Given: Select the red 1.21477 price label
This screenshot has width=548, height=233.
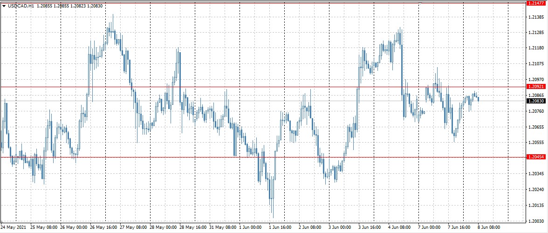Looking at the screenshot, I should tap(535, 3).
